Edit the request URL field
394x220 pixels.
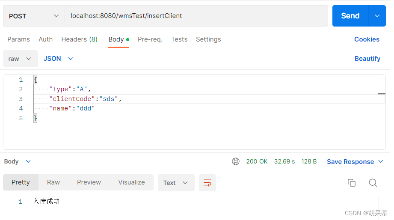coord(196,16)
